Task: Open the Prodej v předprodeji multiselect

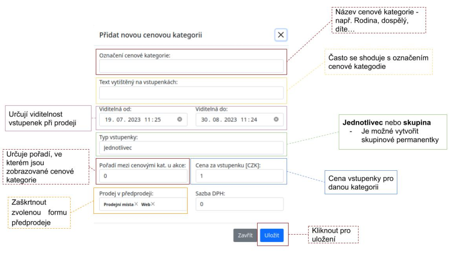Action: [170, 204]
